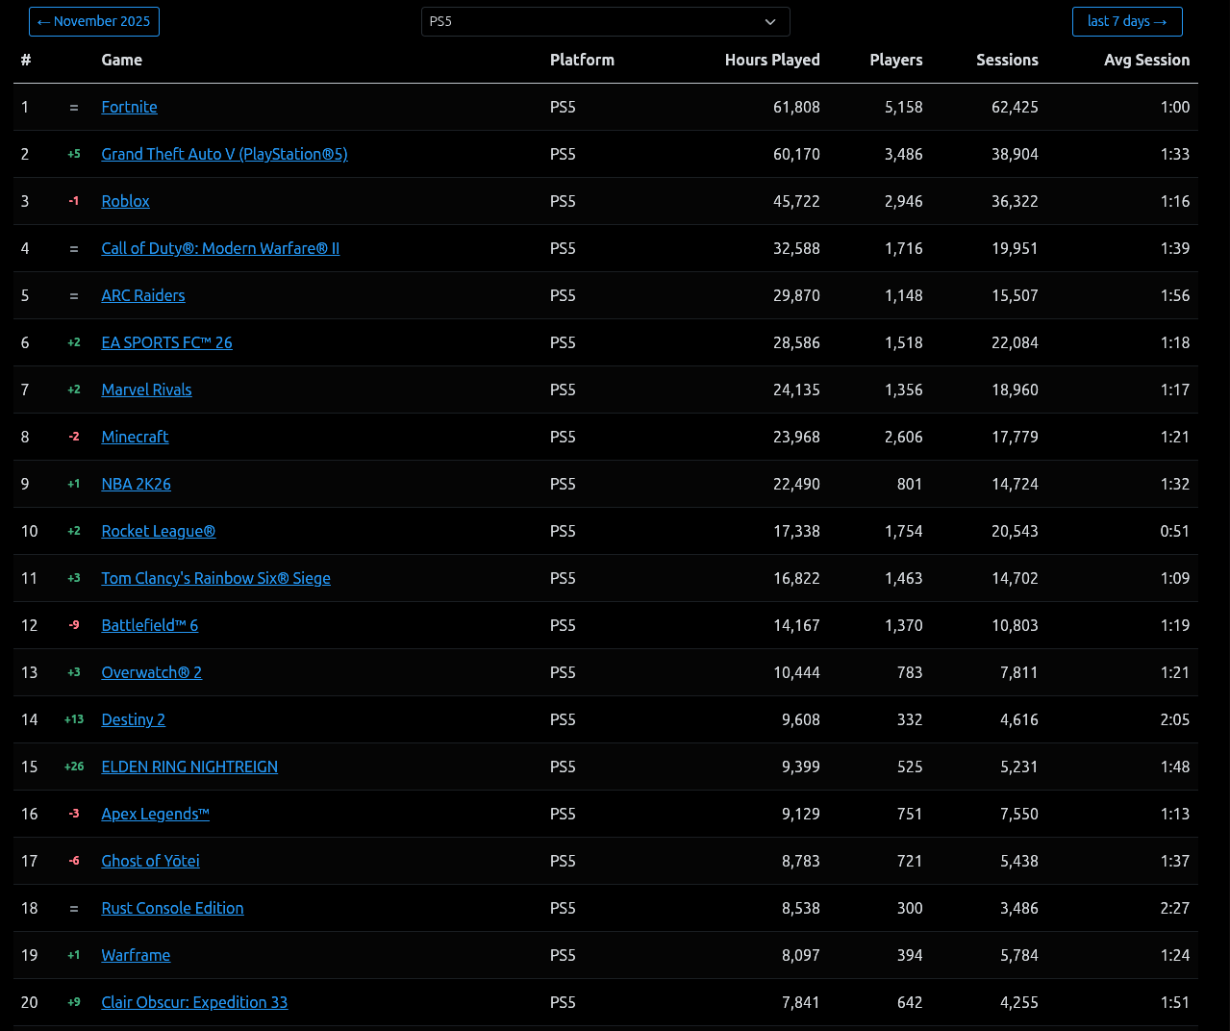This screenshot has height=1031, width=1230.
Task: Select Apex Legends hours played 9,129
Action: pos(800,814)
